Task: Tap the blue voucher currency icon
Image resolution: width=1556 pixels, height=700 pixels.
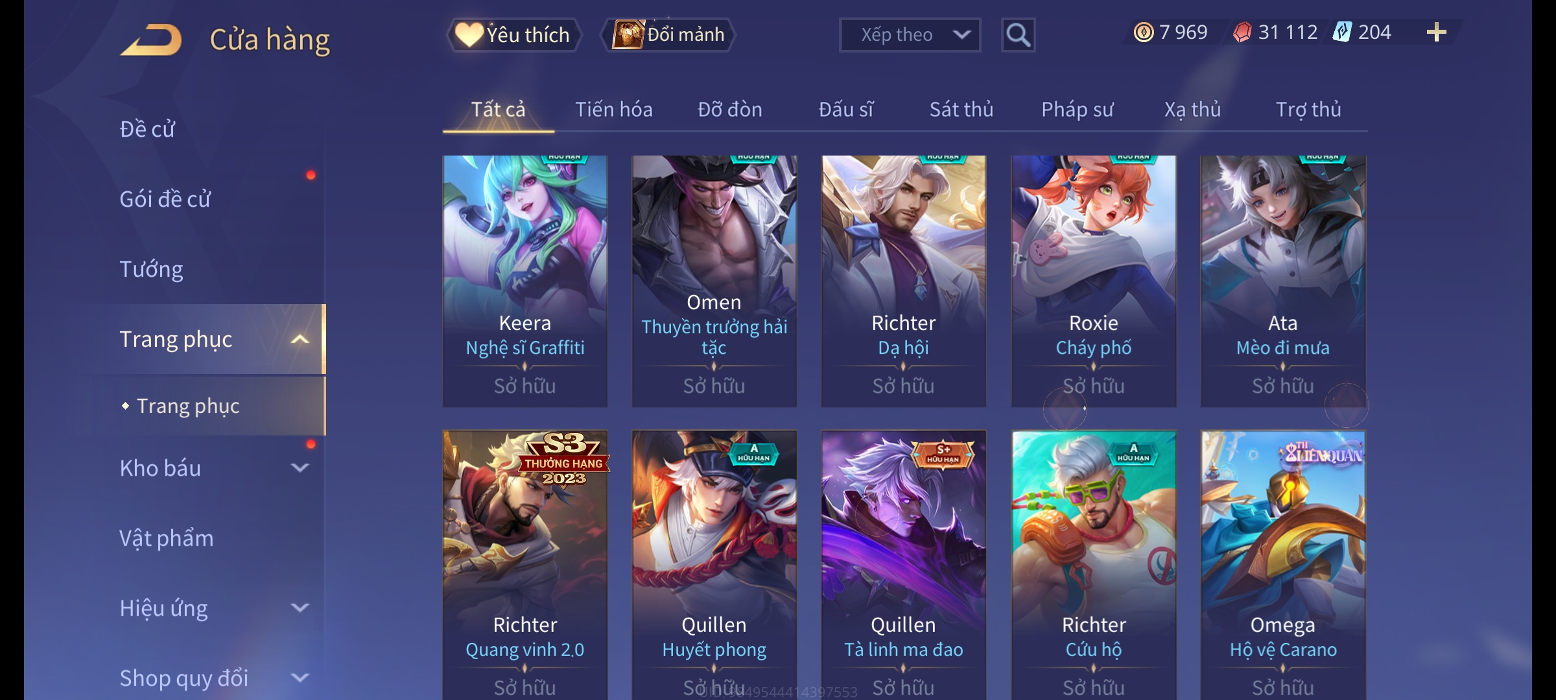Action: click(x=1342, y=32)
